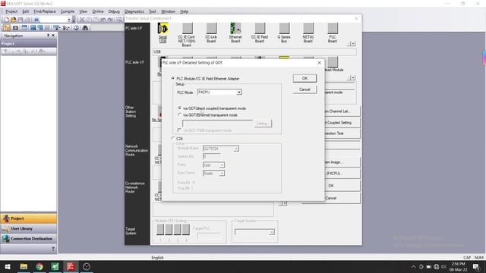This screenshot has width=486, height=273.
Task: Click the clock app taskbar icon
Action: pos(87,266)
